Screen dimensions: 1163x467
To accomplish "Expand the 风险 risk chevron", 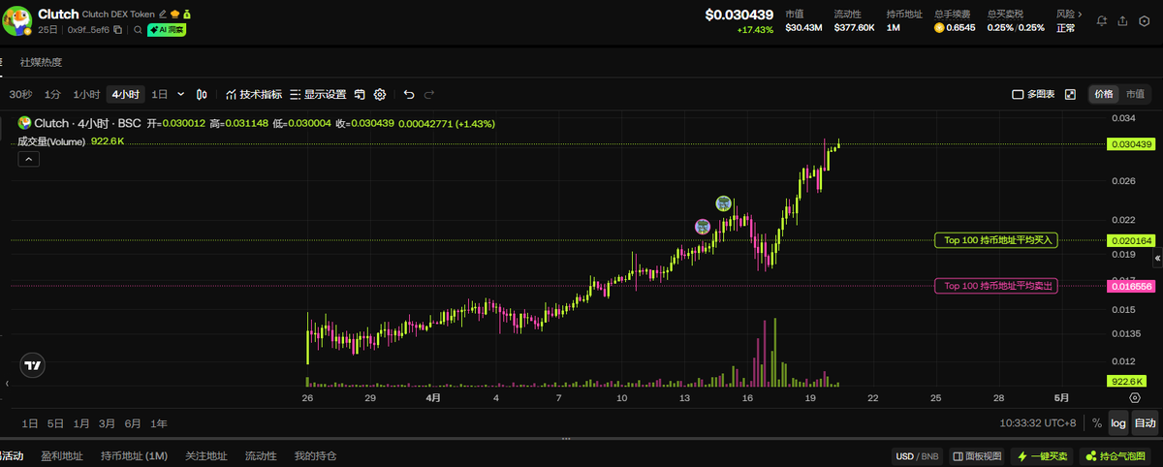I will [x=1082, y=15].
